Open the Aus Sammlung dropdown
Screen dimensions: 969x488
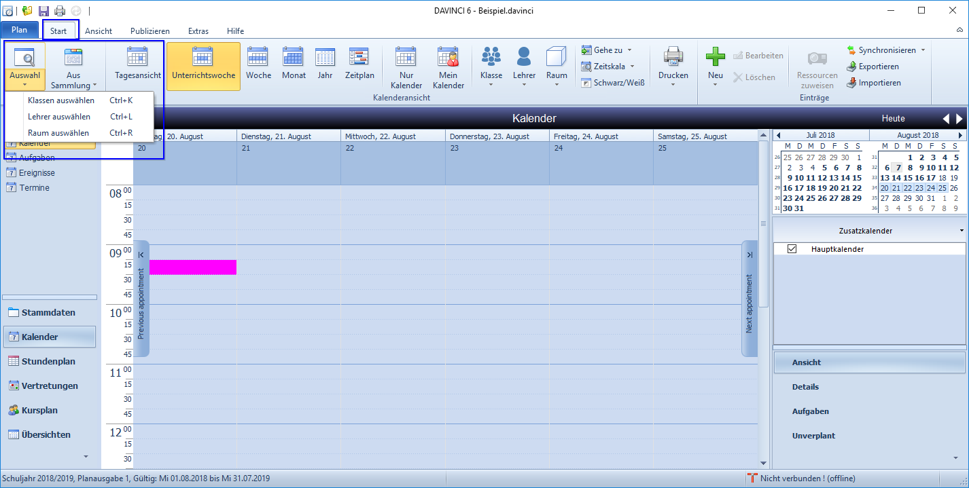73,67
